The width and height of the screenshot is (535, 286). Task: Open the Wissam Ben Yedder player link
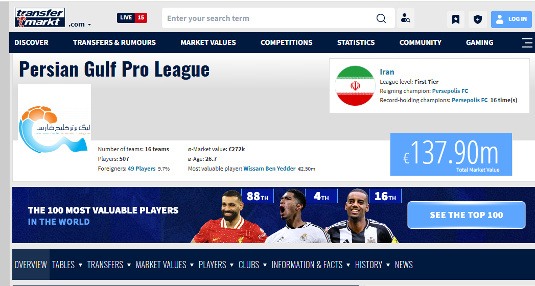269,169
